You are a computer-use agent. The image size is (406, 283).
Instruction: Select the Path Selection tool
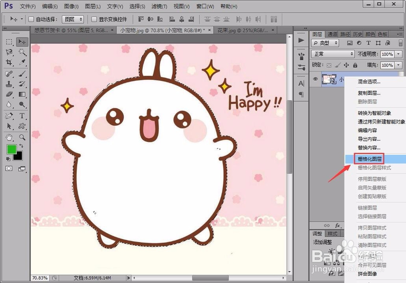coord(9,126)
